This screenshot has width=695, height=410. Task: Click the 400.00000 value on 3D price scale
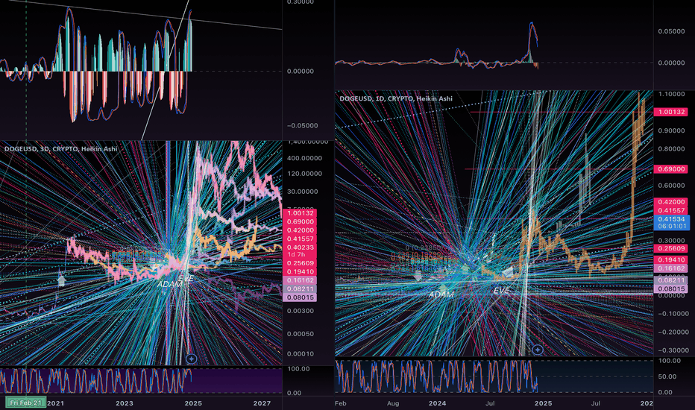coord(304,158)
